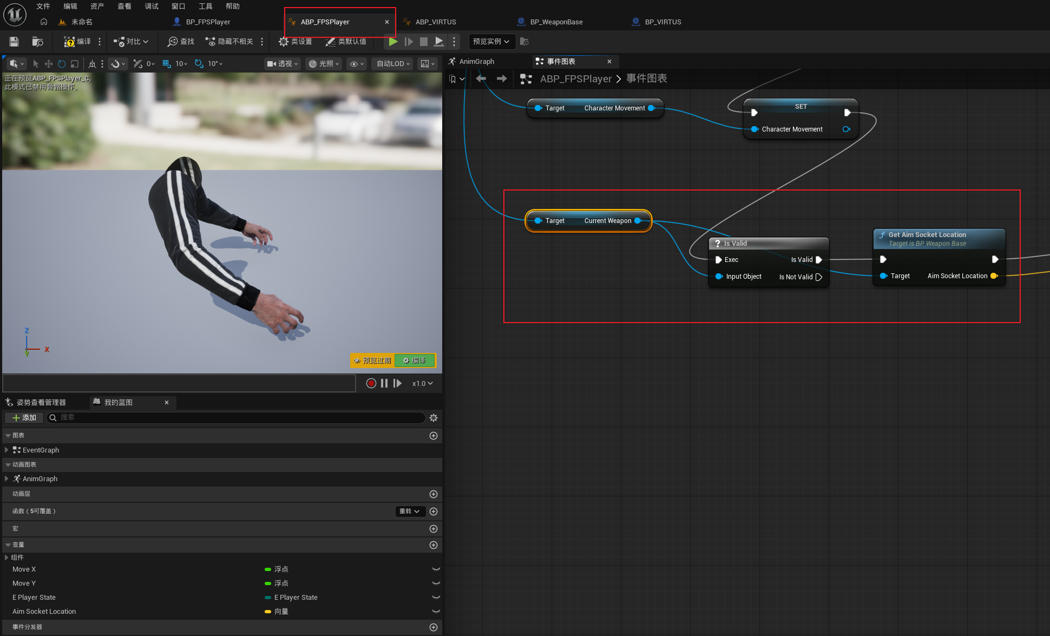Collapse the 图表 (Graphs) section
This screenshot has height=636, width=1050.
[x=8, y=436]
